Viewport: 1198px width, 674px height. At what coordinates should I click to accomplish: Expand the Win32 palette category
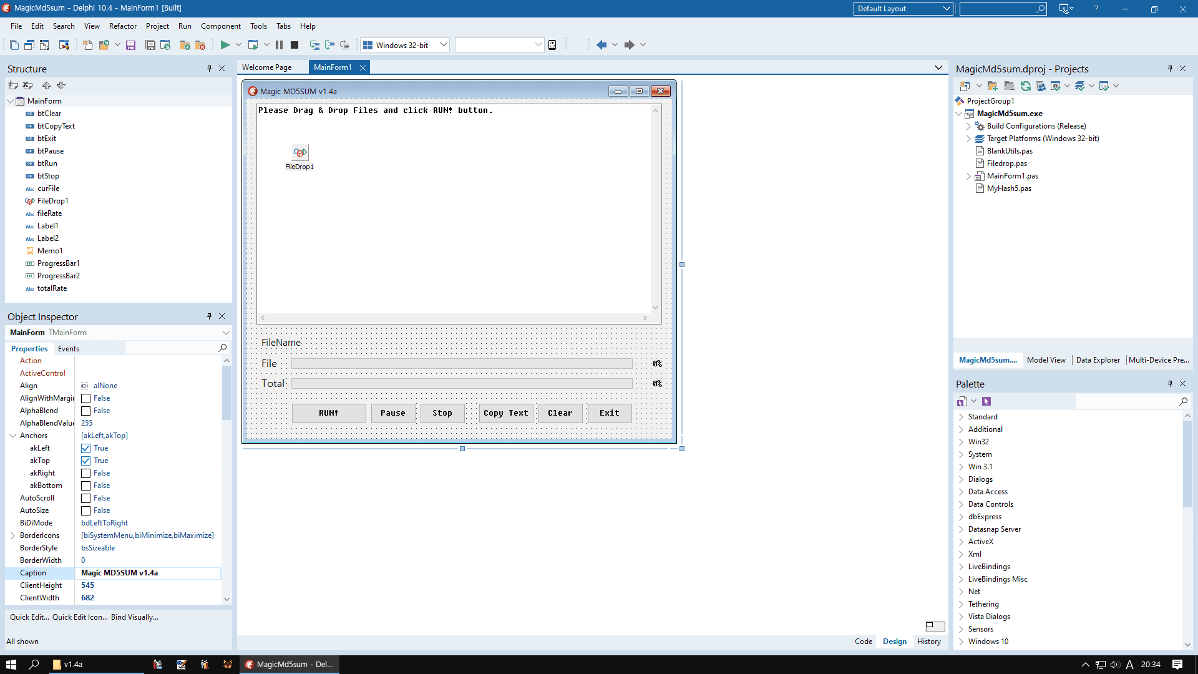click(x=961, y=442)
